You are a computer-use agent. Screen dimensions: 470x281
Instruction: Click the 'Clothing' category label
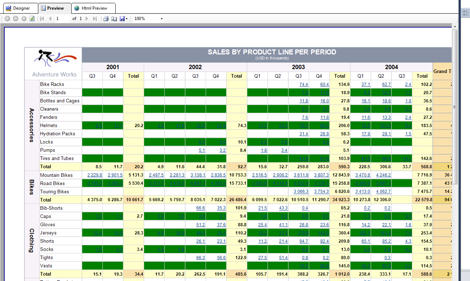pyautogui.click(x=32, y=241)
